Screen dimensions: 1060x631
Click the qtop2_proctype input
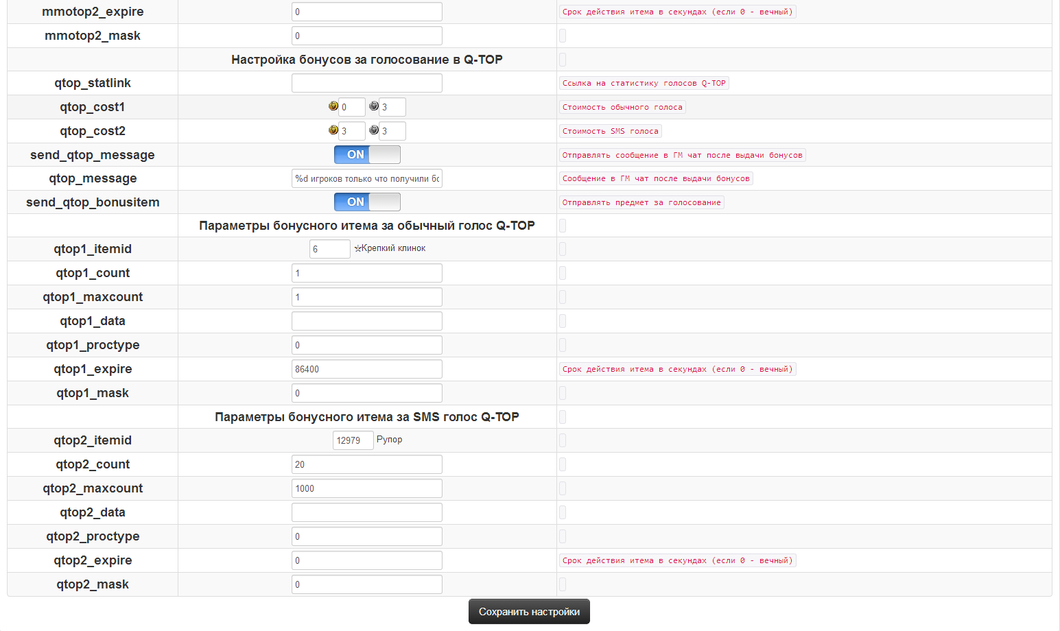point(367,536)
